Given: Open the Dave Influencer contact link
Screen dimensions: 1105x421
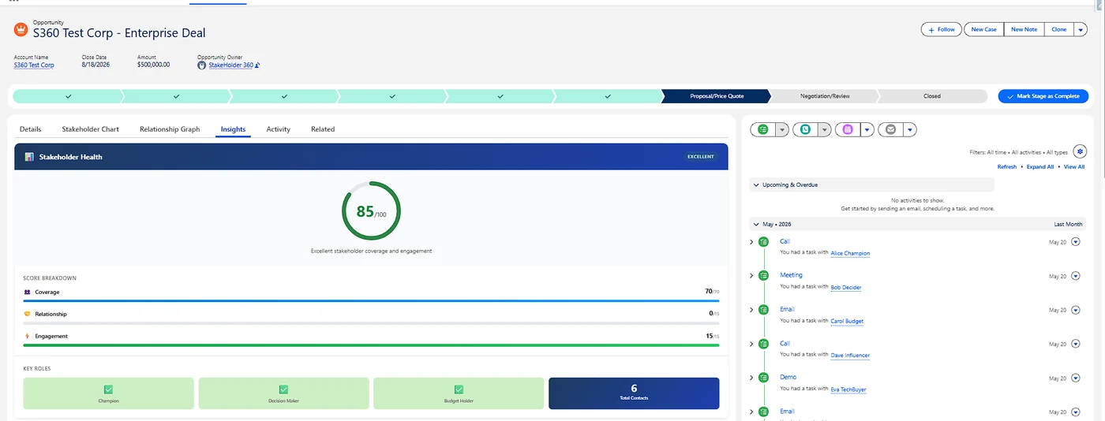Looking at the screenshot, I should 850,355.
